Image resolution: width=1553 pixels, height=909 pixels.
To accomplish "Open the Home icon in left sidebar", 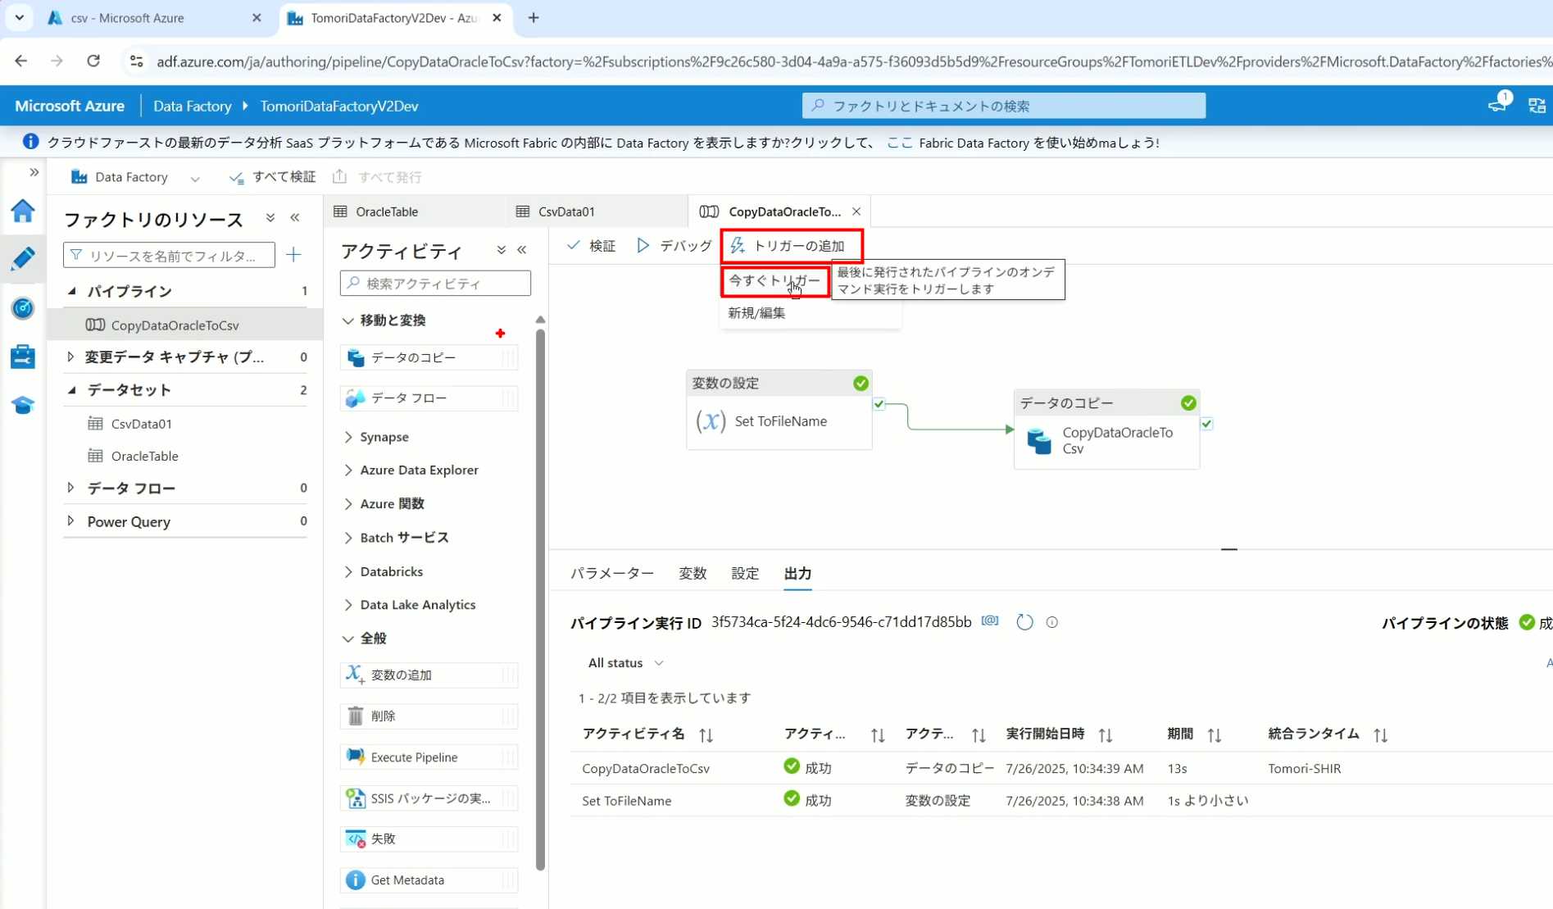I will tap(23, 211).
